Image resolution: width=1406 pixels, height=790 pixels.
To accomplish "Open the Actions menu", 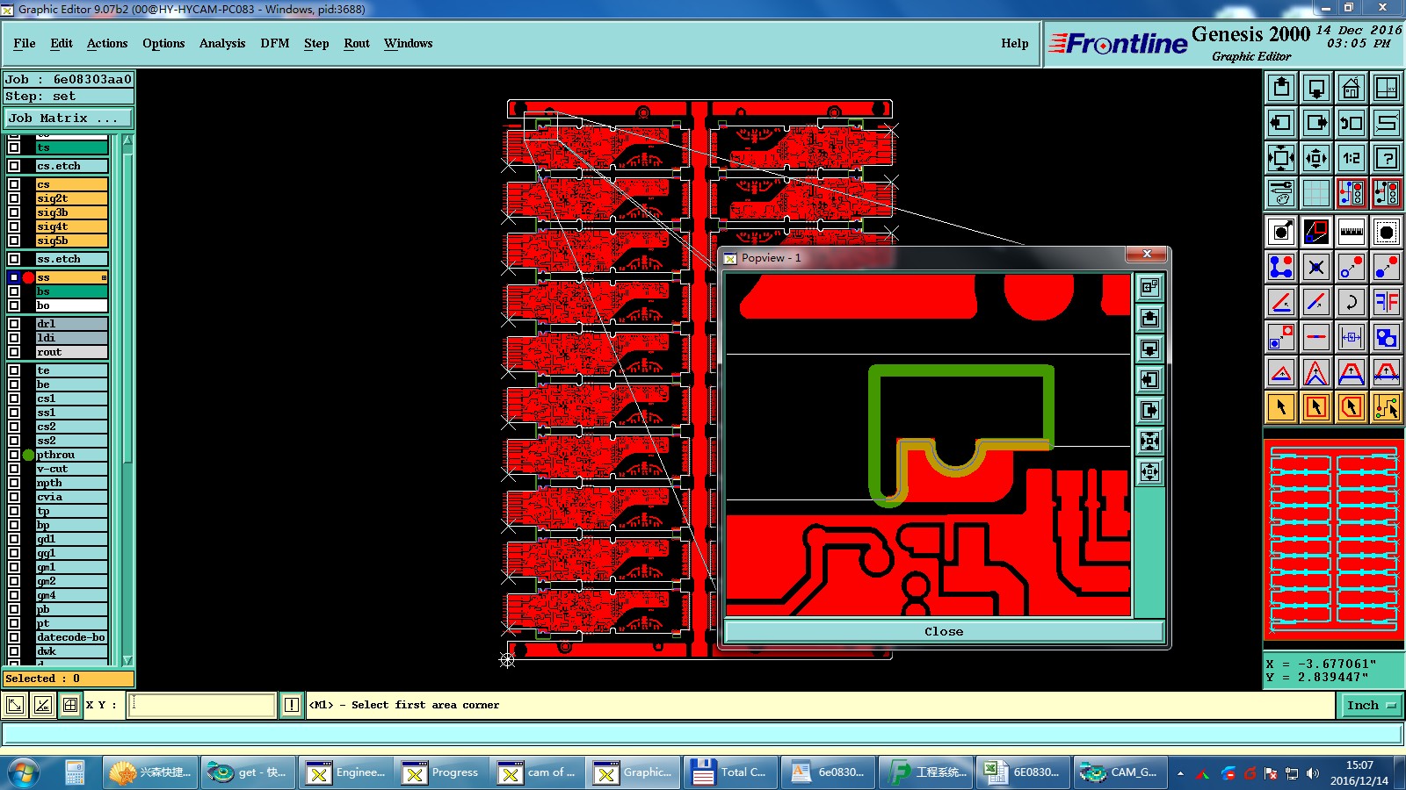I will click(x=107, y=43).
